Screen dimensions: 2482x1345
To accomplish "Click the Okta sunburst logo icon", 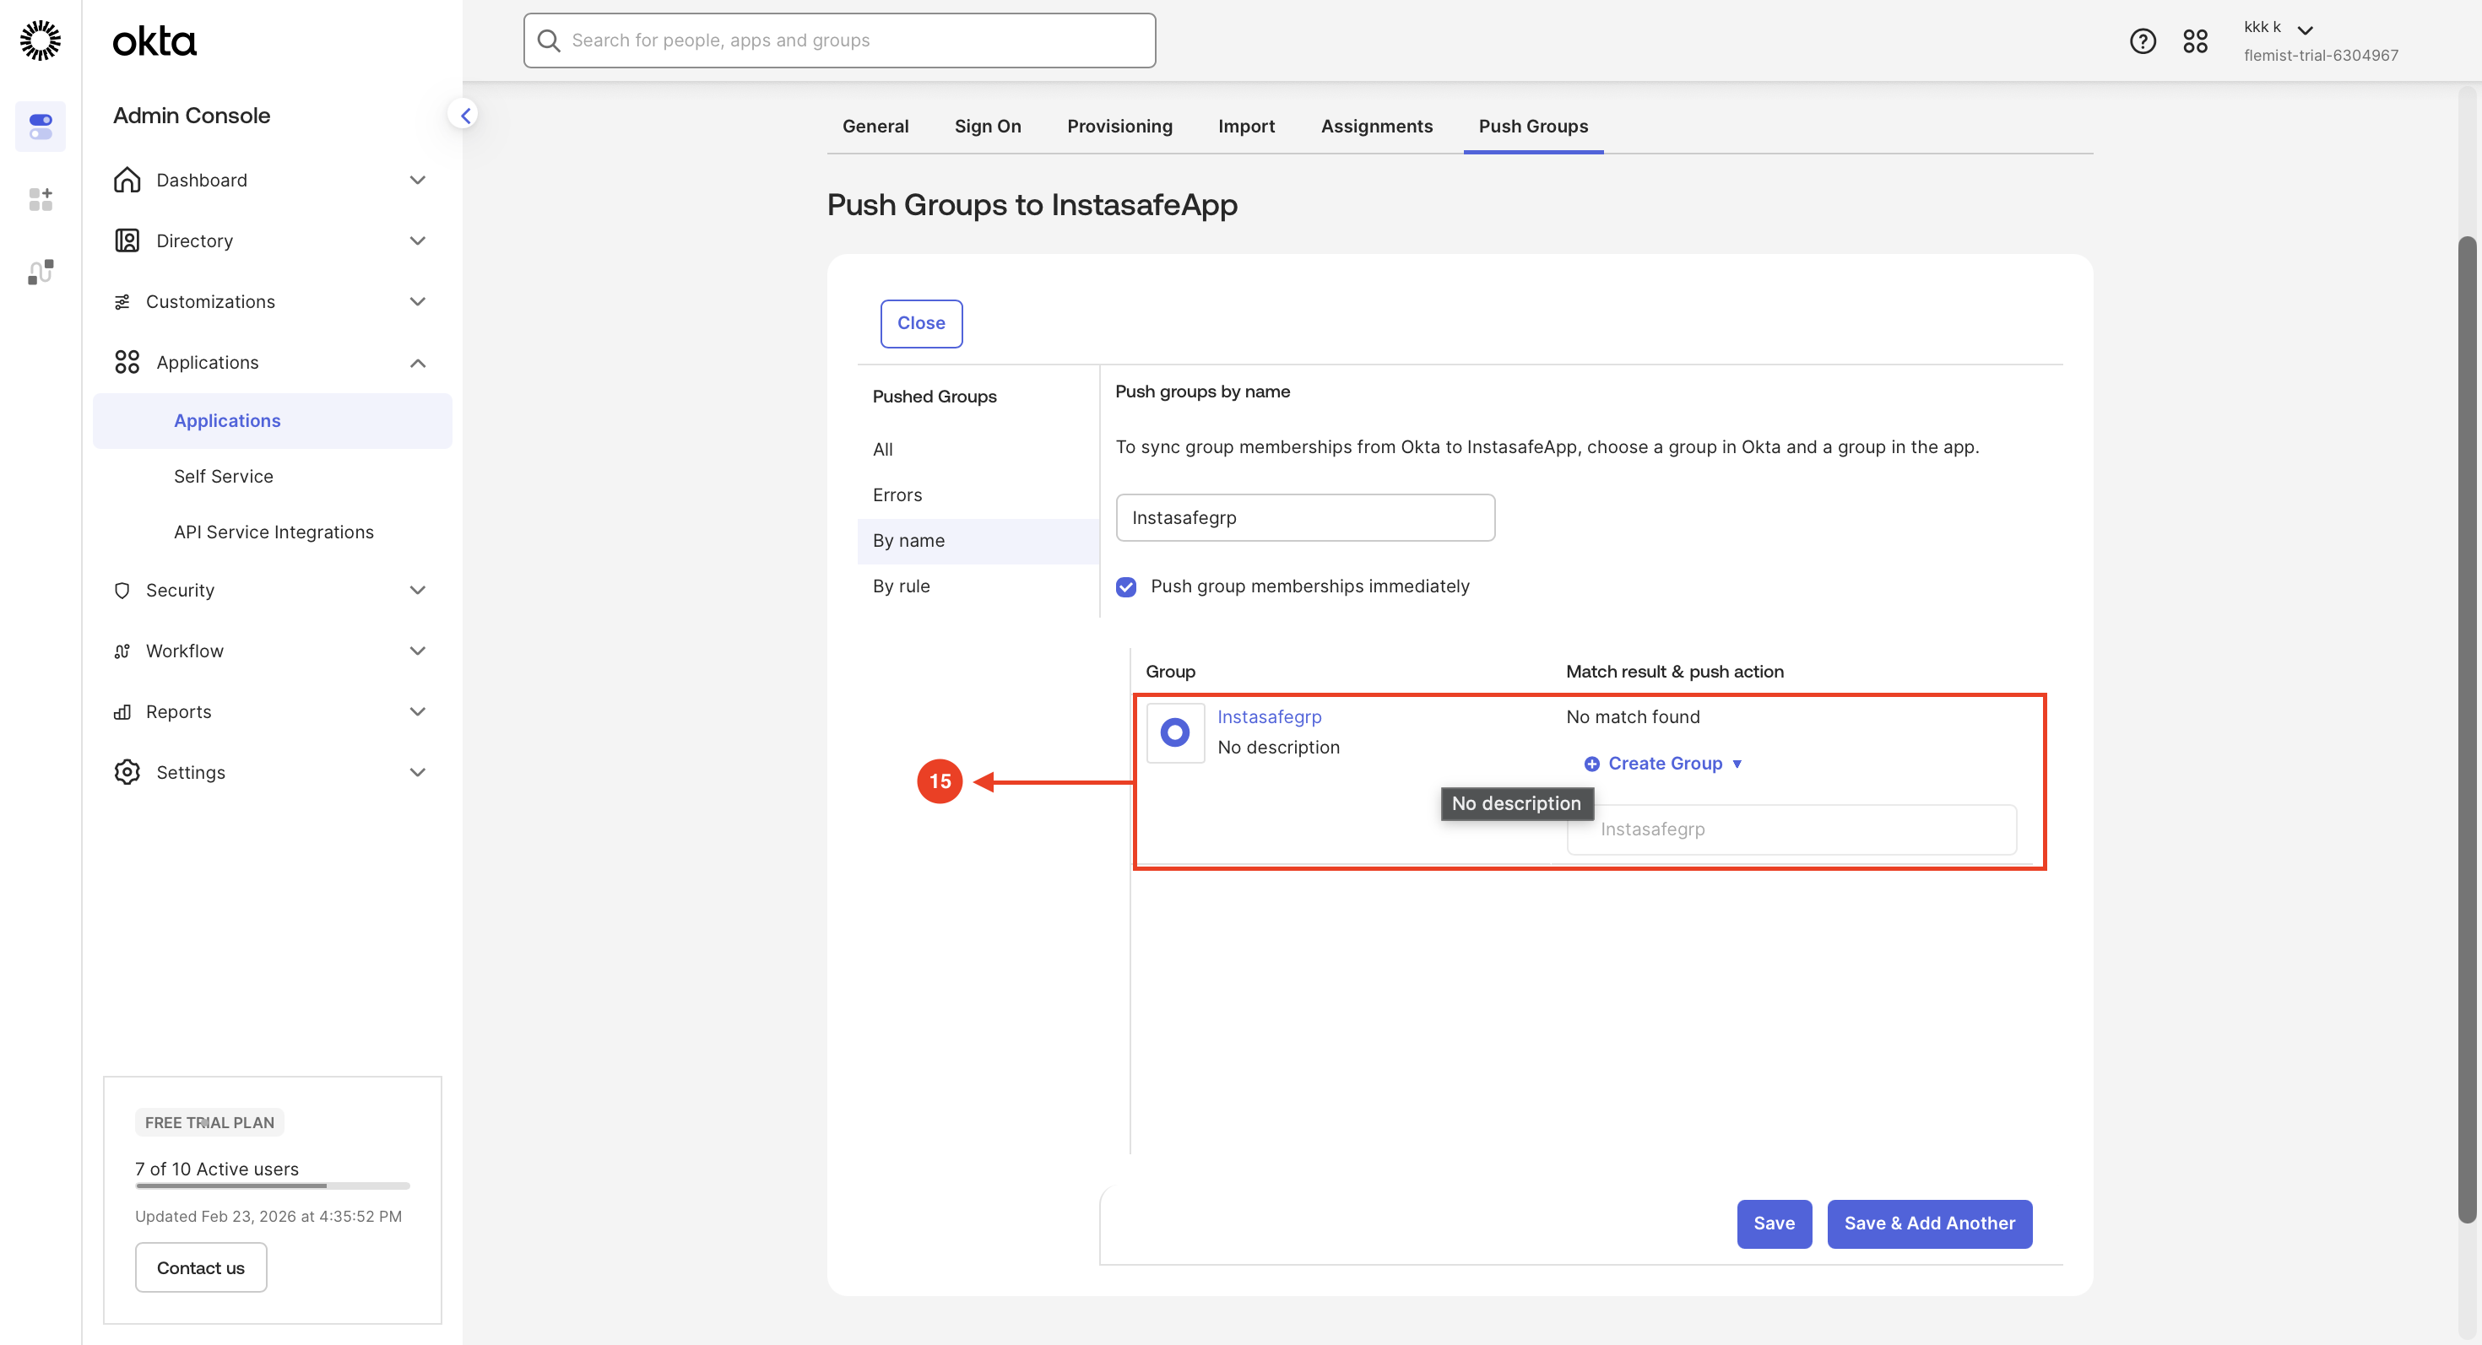I will (40, 41).
